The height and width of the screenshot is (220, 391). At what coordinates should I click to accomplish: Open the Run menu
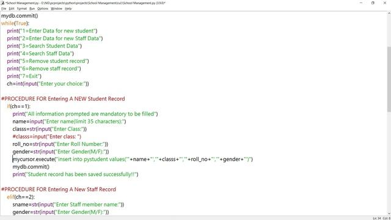point(32,9)
